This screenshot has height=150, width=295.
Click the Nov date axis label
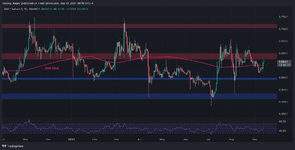click(25, 139)
